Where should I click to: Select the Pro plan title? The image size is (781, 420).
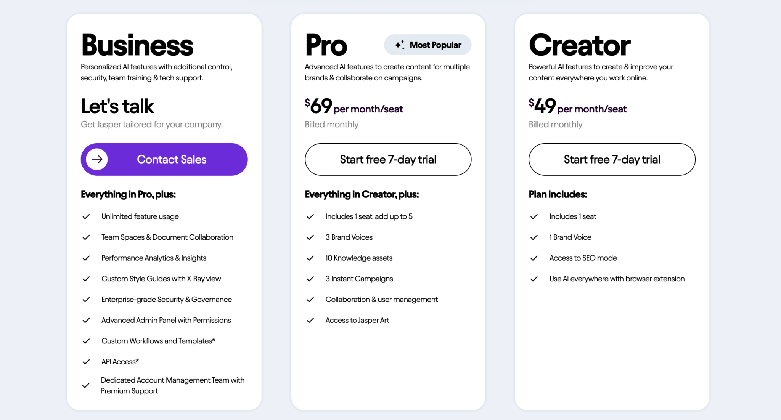(x=326, y=44)
